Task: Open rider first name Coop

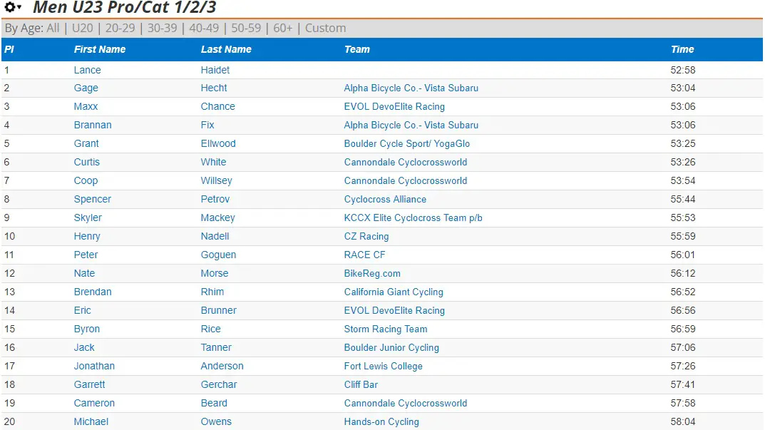Action: [x=86, y=181]
